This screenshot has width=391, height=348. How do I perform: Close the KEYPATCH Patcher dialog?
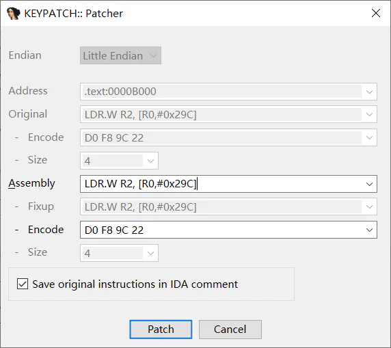point(376,13)
